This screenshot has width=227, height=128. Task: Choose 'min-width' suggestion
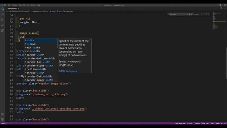[x=41, y=51]
